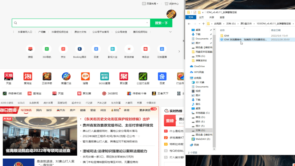The height and width of the screenshot is (166, 295).
Task: Open the 京东 shortcut icon
Action: pyautogui.click(x=63, y=49)
